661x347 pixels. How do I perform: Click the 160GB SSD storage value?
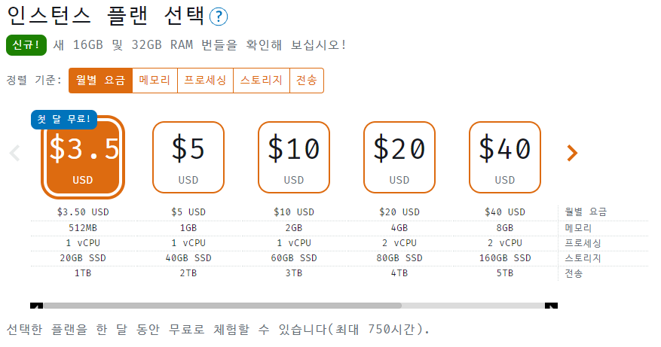pos(505,258)
